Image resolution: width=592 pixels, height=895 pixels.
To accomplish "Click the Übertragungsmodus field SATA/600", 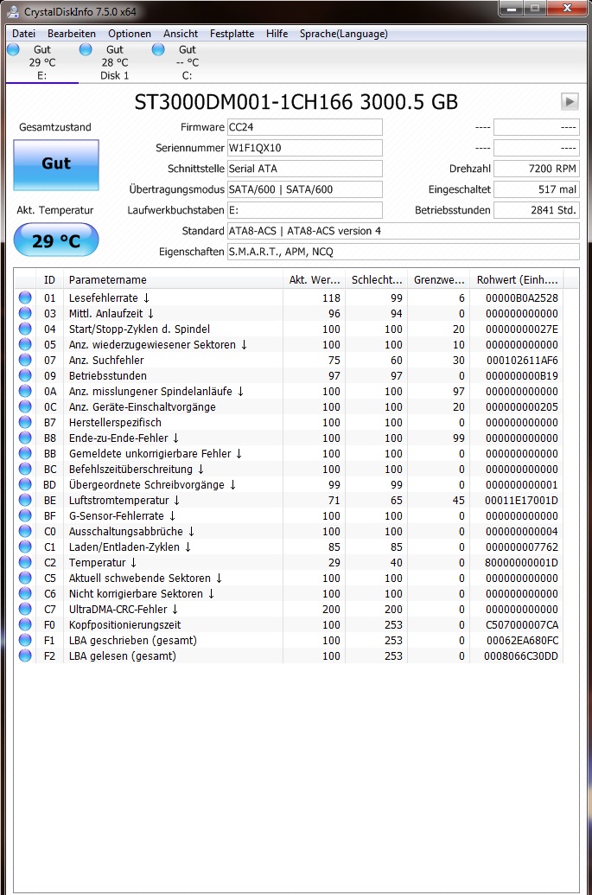I will [304, 189].
